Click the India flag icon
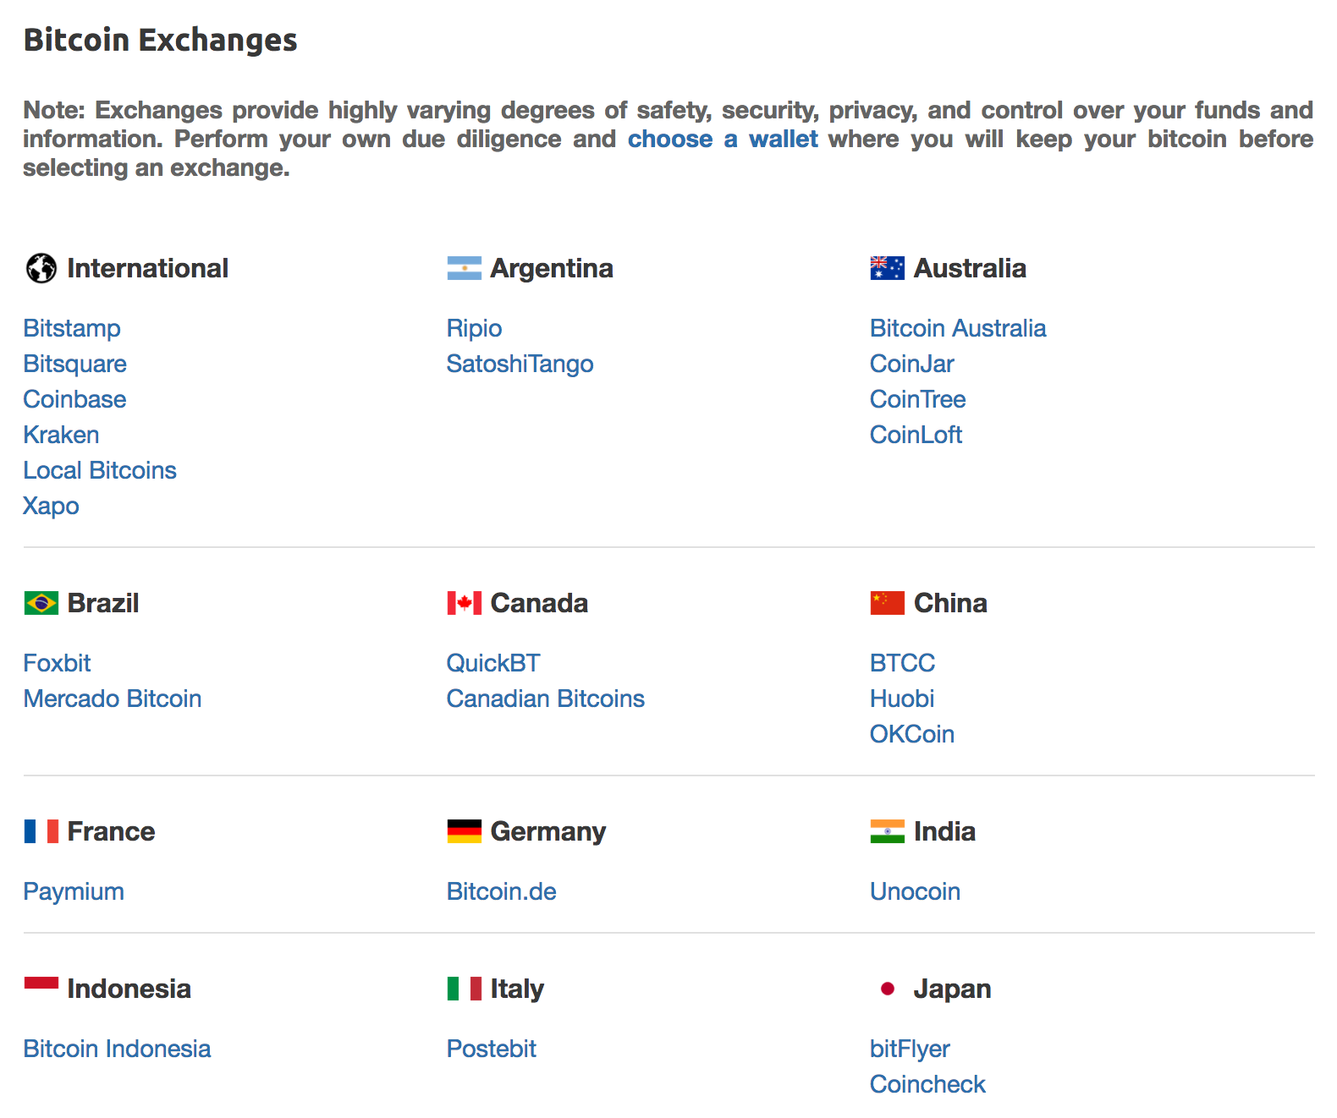The width and height of the screenshot is (1337, 1118). (x=887, y=831)
